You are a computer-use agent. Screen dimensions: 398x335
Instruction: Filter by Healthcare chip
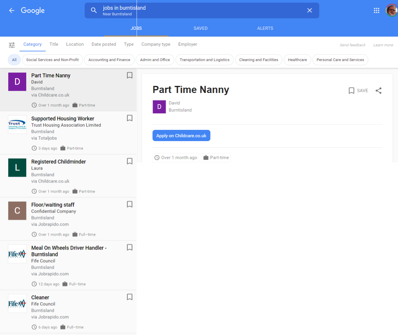pyautogui.click(x=297, y=60)
